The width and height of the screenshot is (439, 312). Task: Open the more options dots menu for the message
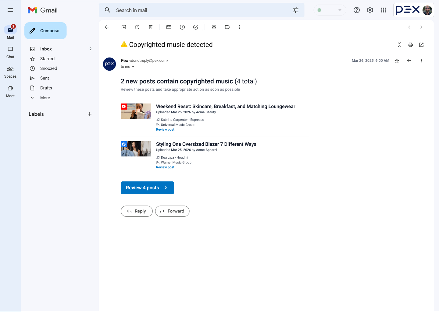[421, 61]
